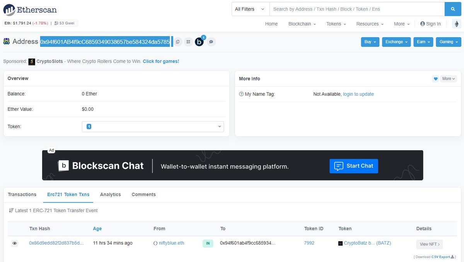This screenshot has height=262, width=464.
Task: Open txn hash 0x86d9edd82f2d837b5d
Action: point(56,243)
